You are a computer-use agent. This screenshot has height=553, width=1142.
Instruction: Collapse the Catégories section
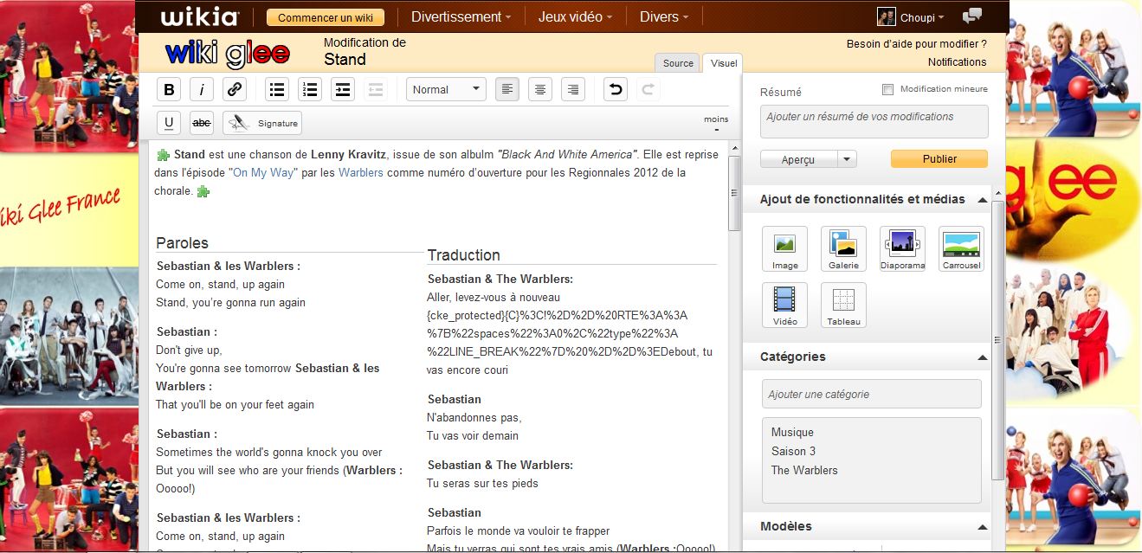tap(982, 357)
